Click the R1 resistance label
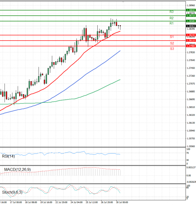 (x=171, y=24)
